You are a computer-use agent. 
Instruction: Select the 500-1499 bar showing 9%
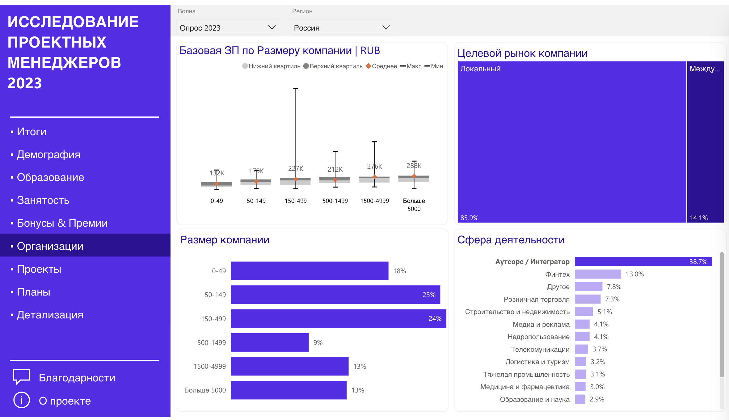point(270,342)
